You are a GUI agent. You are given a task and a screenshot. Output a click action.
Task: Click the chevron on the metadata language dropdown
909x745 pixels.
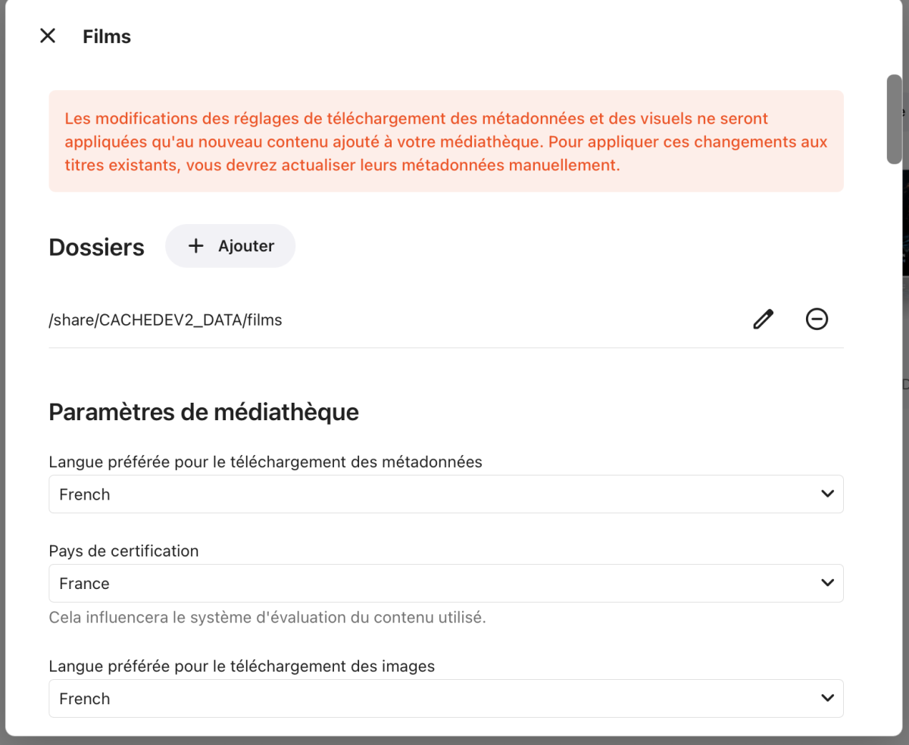tap(826, 494)
